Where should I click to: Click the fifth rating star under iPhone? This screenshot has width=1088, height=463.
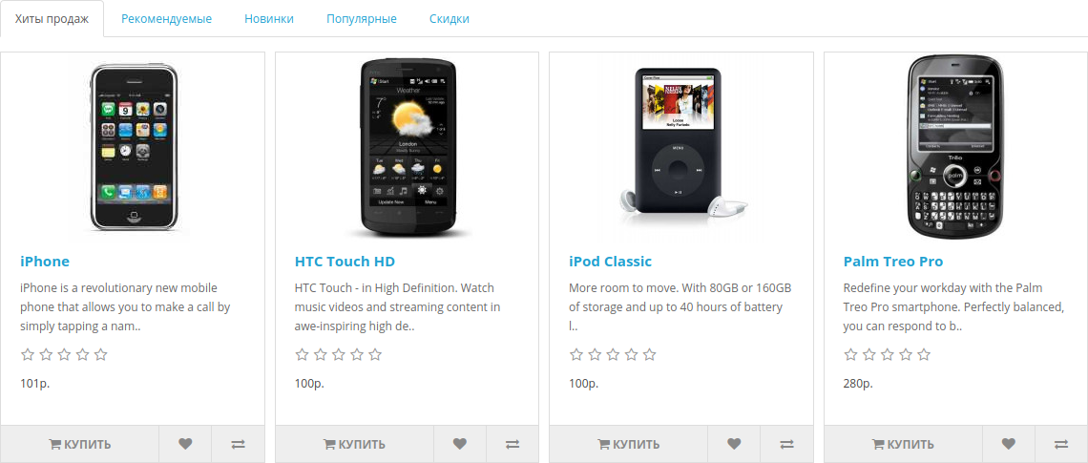tap(100, 355)
